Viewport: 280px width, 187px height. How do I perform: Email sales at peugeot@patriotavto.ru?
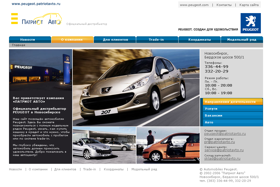pyautogui.click(x=225, y=134)
